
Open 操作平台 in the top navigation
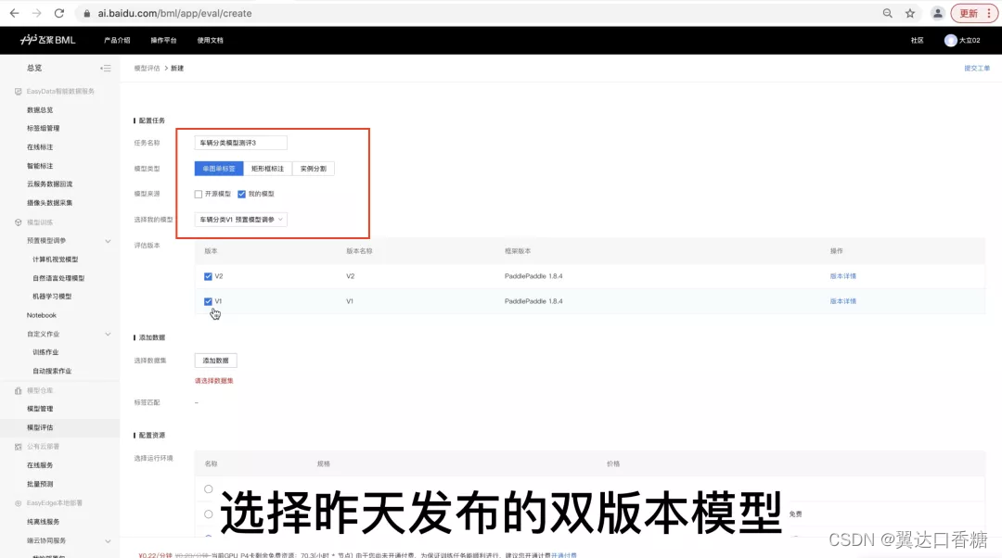[x=163, y=40]
